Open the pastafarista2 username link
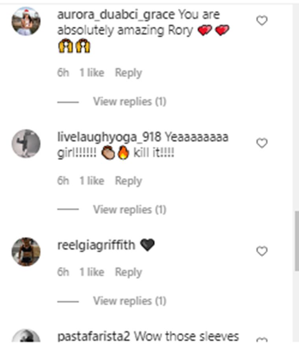The height and width of the screenshot is (346, 299). pyautogui.click(x=94, y=337)
